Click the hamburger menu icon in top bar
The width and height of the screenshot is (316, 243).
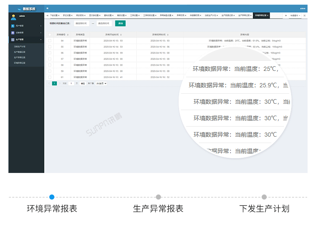coord(47,8)
